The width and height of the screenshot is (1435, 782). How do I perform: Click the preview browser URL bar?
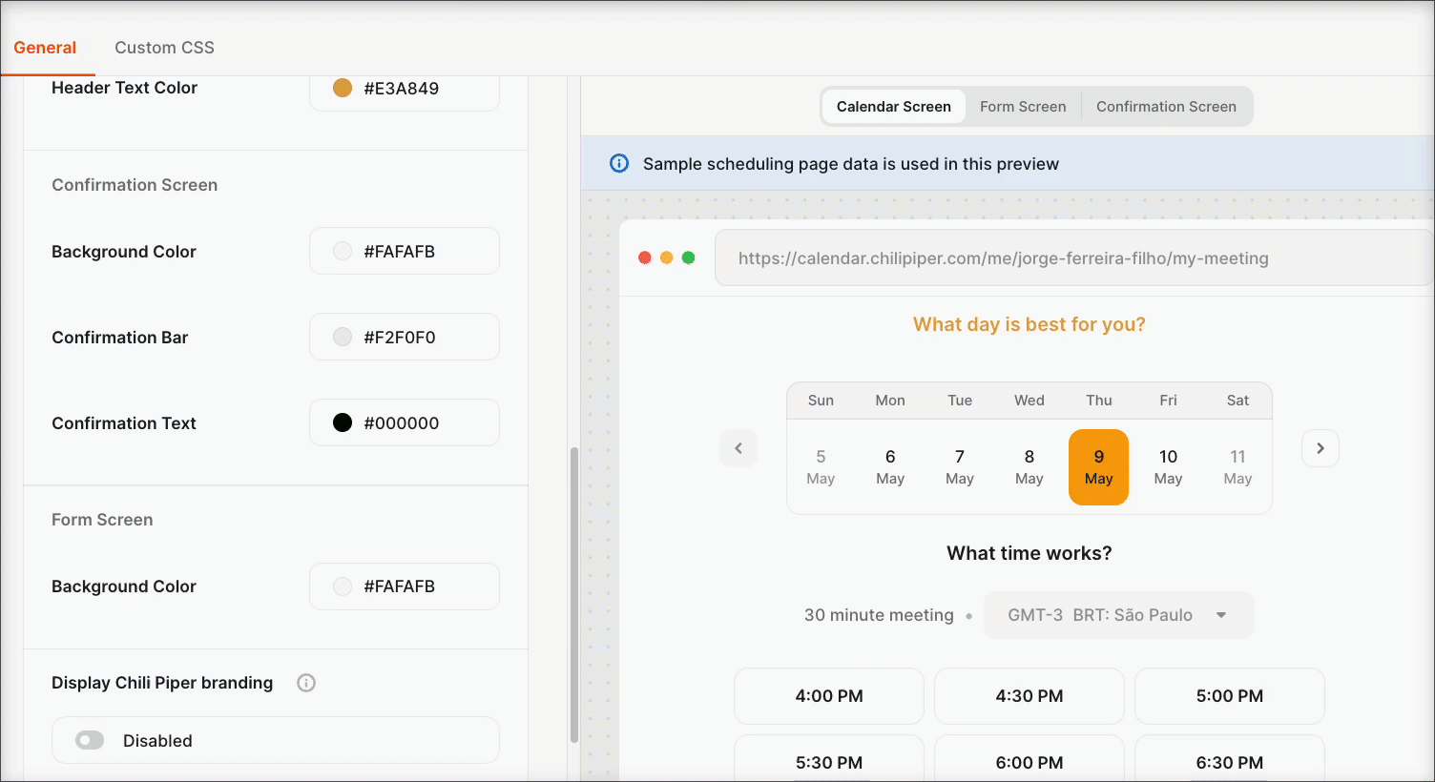pyautogui.click(x=1074, y=258)
